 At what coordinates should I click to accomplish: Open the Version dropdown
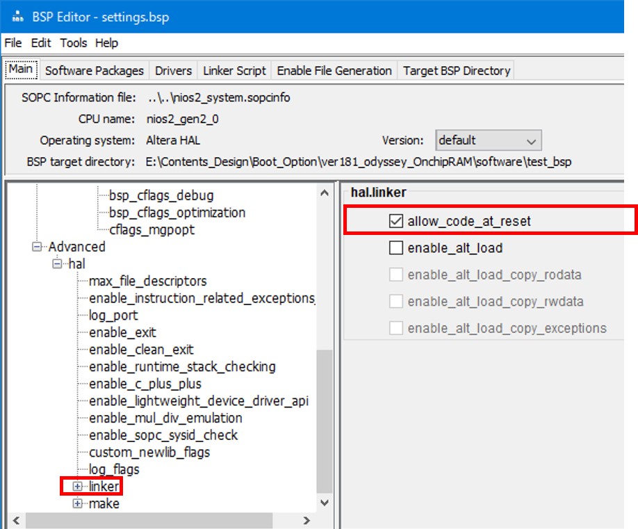(x=488, y=140)
